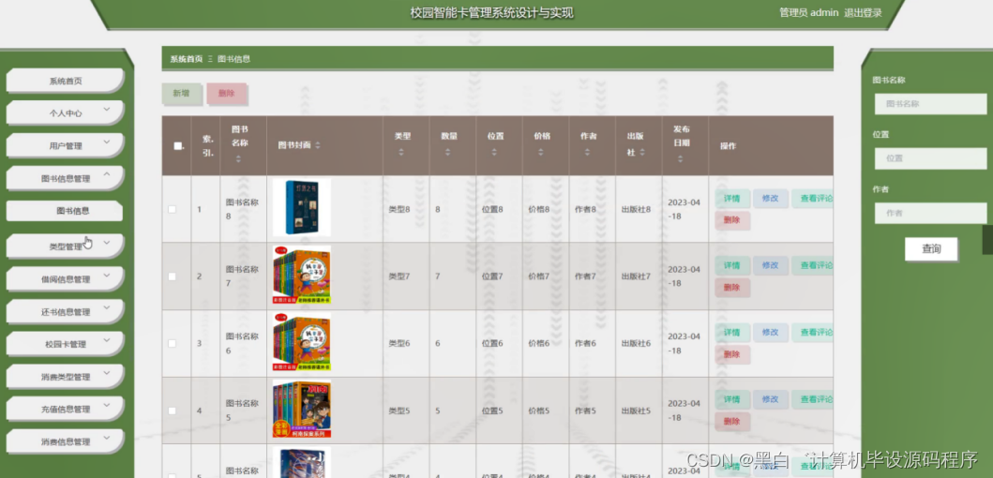The width and height of the screenshot is (993, 478).
Task: Collapse the 图书信息管理 menu chevron
Action: 106,174
